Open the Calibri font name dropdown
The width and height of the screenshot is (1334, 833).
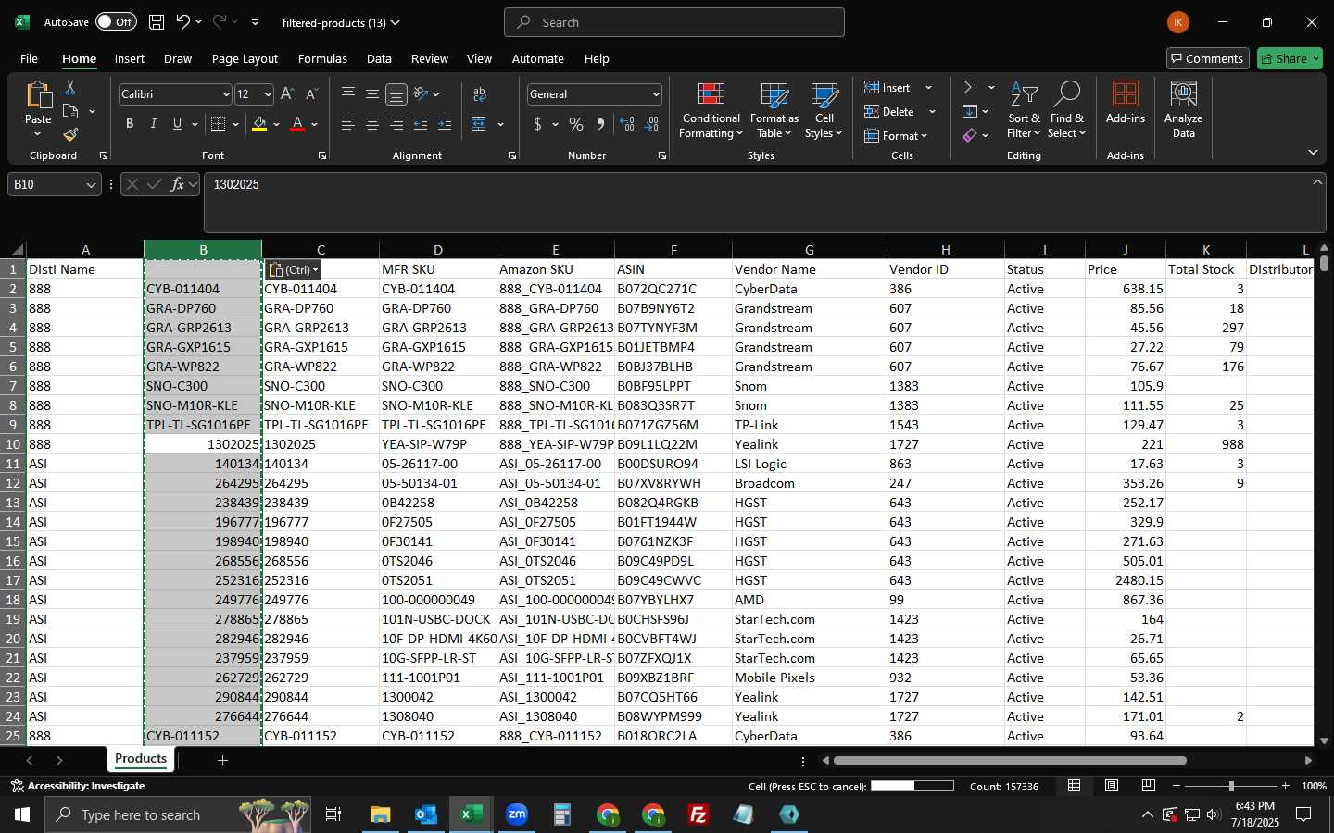click(x=225, y=94)
